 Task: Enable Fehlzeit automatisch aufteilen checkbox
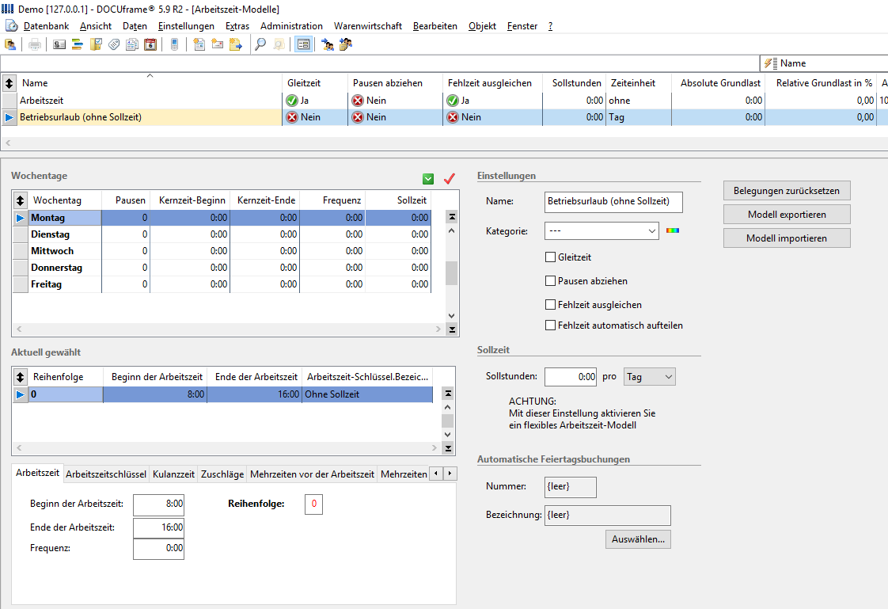click(x=550, y=325)
